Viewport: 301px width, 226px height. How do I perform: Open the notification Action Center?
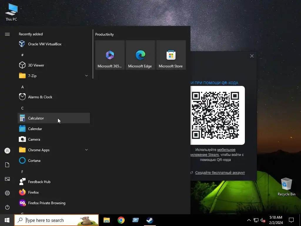(291, 220)
